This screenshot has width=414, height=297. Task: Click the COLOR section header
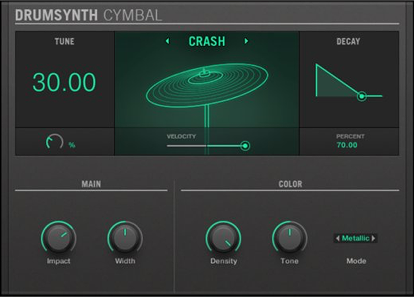[290, 184]
